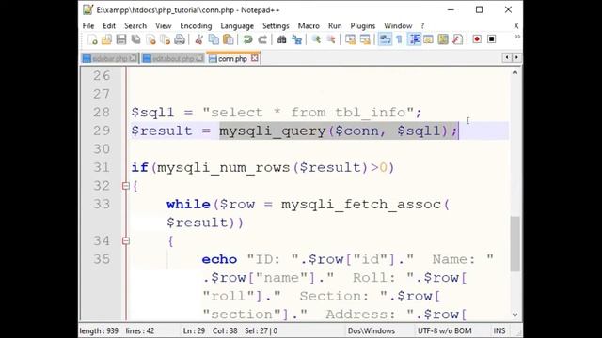The image size is (602, 338).
Task: Toggle the Indent Guide toolbar icon
Action: (414, 39)
